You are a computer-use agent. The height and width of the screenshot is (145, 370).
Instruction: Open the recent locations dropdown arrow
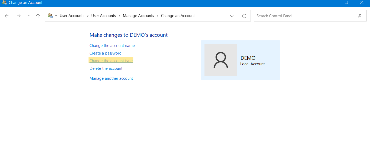(x=28, y=16)
